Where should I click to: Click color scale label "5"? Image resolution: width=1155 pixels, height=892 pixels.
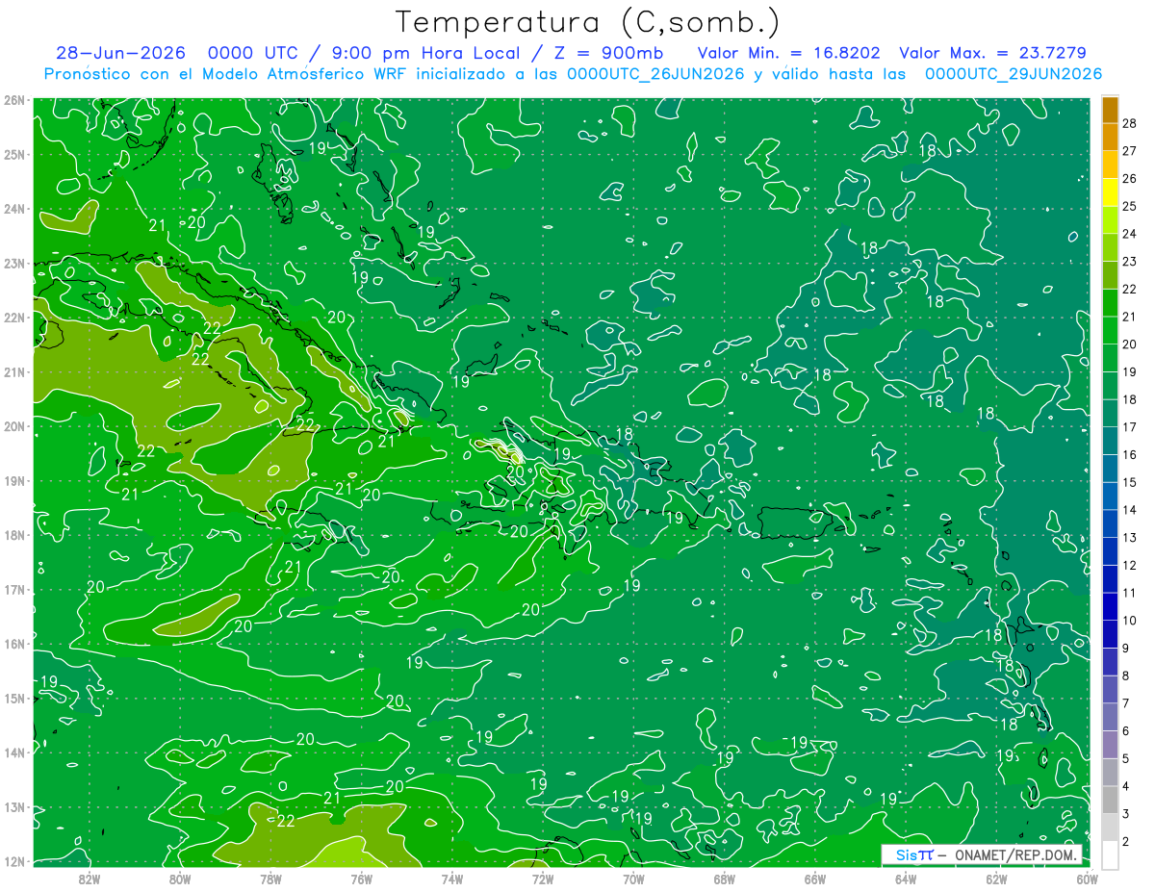pos(1126,758)
